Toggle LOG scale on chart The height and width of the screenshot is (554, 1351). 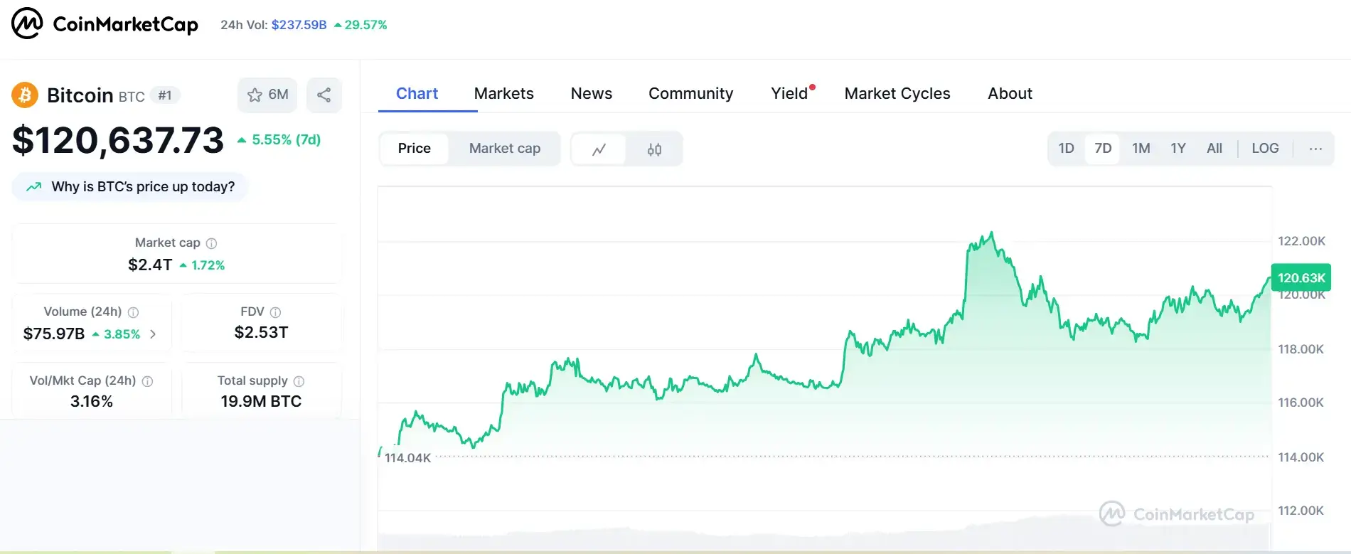[x=1265, y=149]
